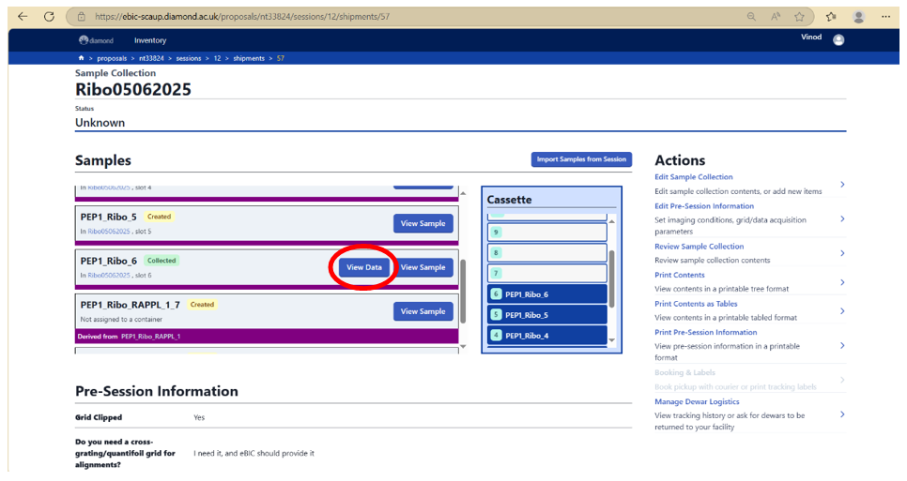This screenshot has height=481, width=907.
Task: Click chevron beside Review Sample Collection
Action: (x=842, y=253)
